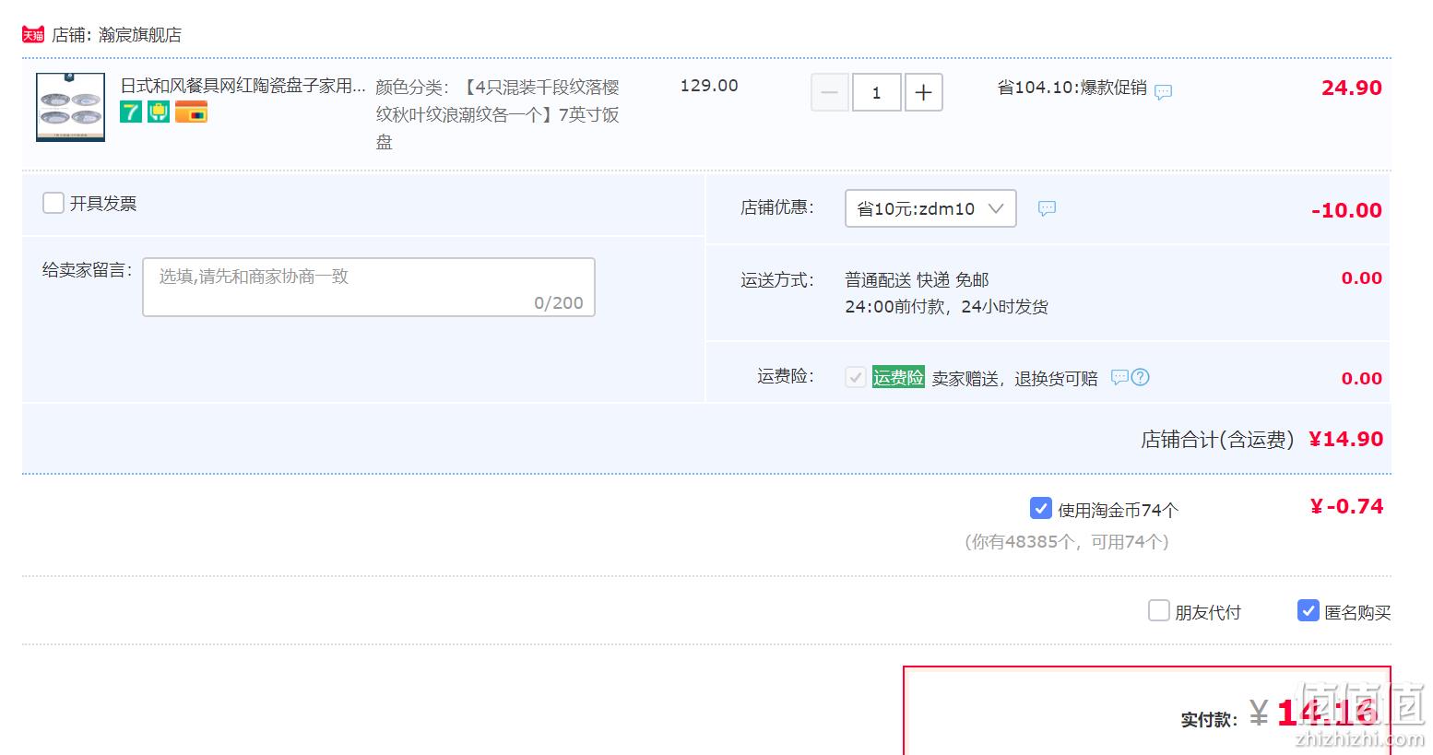Click the 24:00前付款,24小时发货 delivery note
The width and height of the screenshot is (1433, 755).
(946, 307)
